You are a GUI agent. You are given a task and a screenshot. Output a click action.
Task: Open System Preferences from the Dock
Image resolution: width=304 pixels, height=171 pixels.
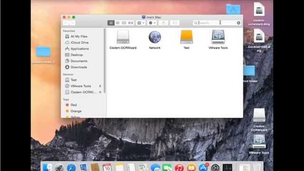[x=215, y=167]
